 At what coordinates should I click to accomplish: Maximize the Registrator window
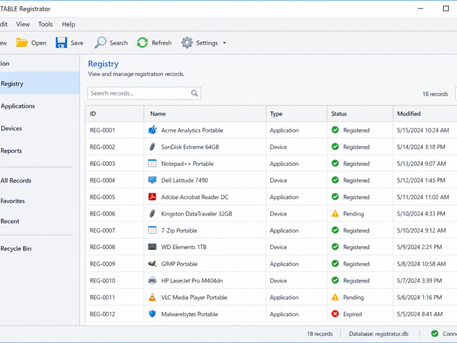tap(446, 9)
